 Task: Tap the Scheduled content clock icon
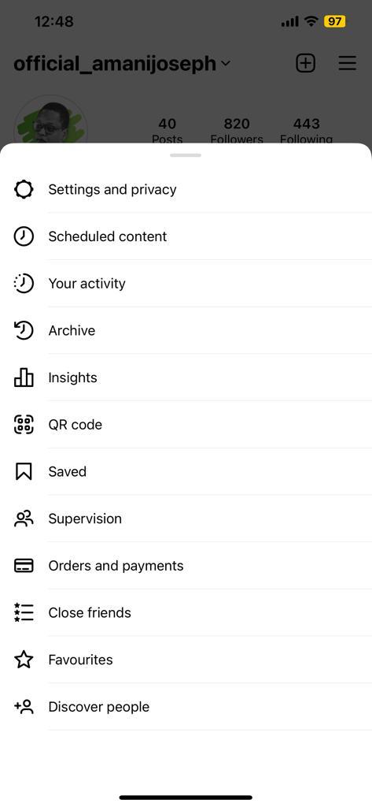click(24, 236)
